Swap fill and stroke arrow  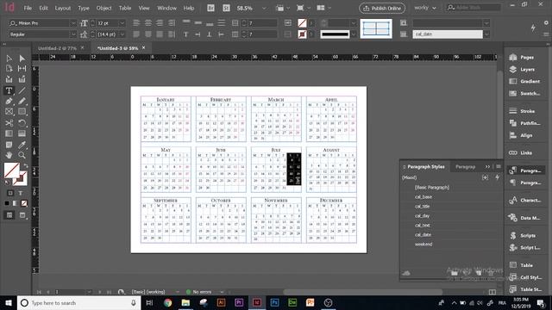coord(25,165)
